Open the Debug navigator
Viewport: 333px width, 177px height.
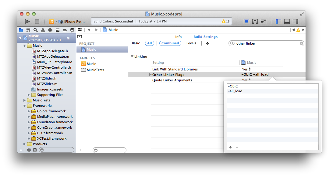[58, 30]
